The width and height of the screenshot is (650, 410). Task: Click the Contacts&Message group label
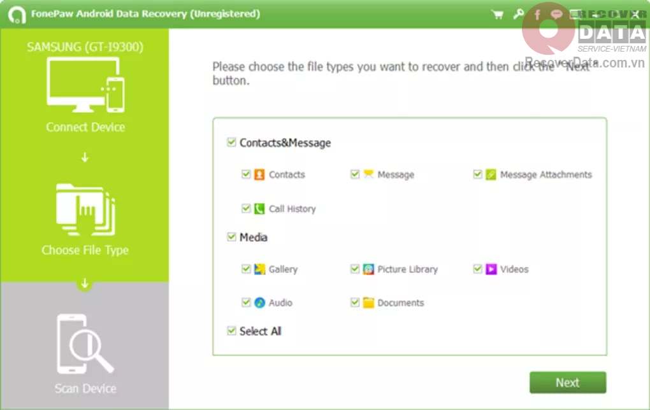pyautogui.click(x=285, y=143)
